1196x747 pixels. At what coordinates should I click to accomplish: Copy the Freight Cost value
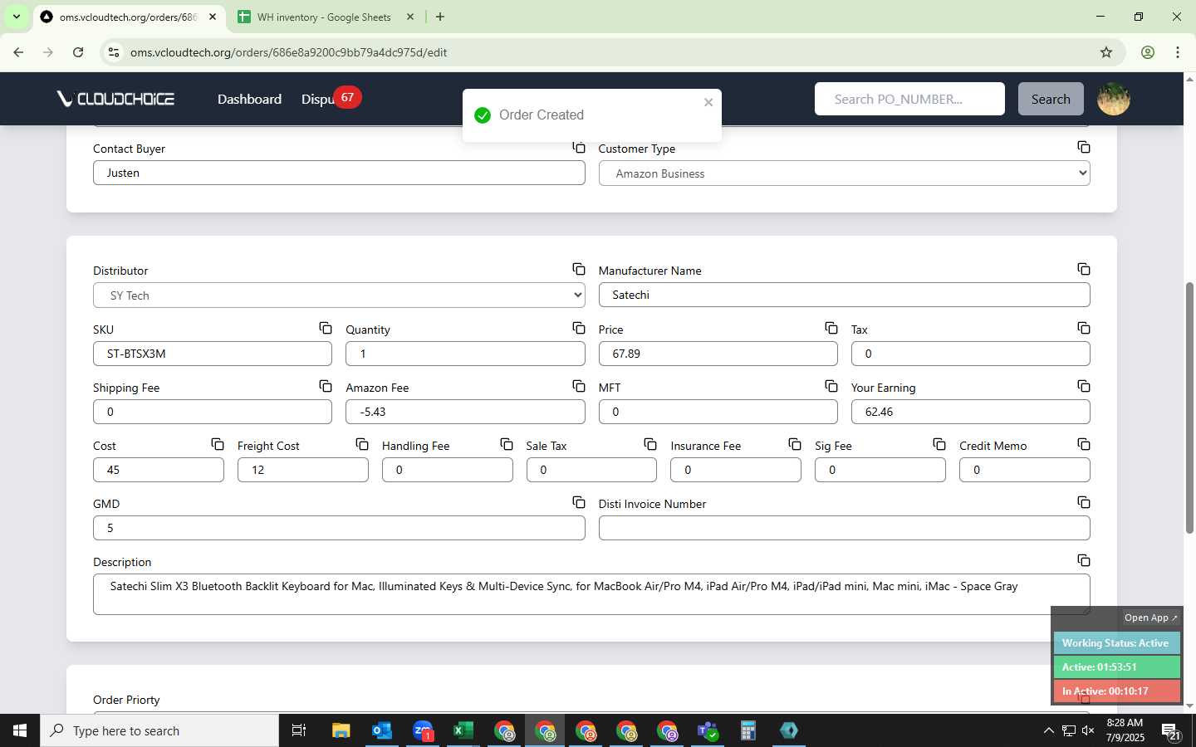point(362,444)
